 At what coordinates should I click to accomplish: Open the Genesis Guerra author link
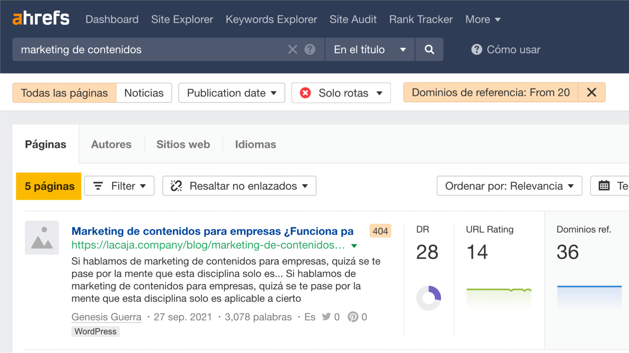[106, 317]
